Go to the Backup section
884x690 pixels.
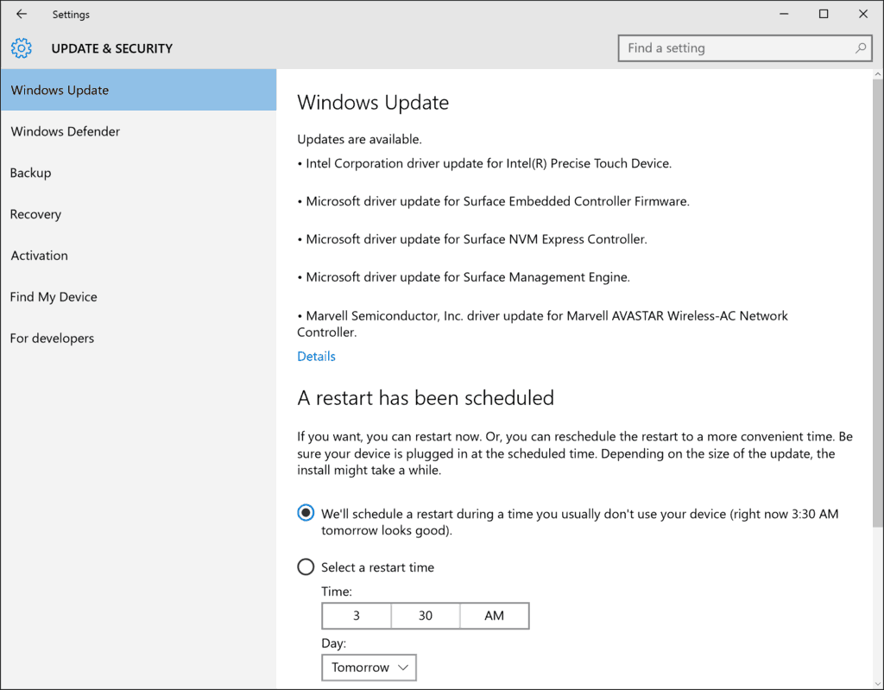(31, 173)
